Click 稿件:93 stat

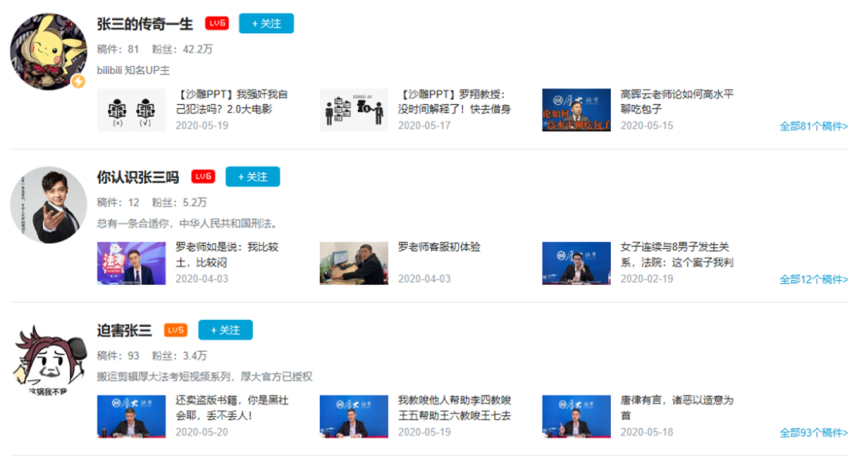pyautogui.click(x=118, y=356)
